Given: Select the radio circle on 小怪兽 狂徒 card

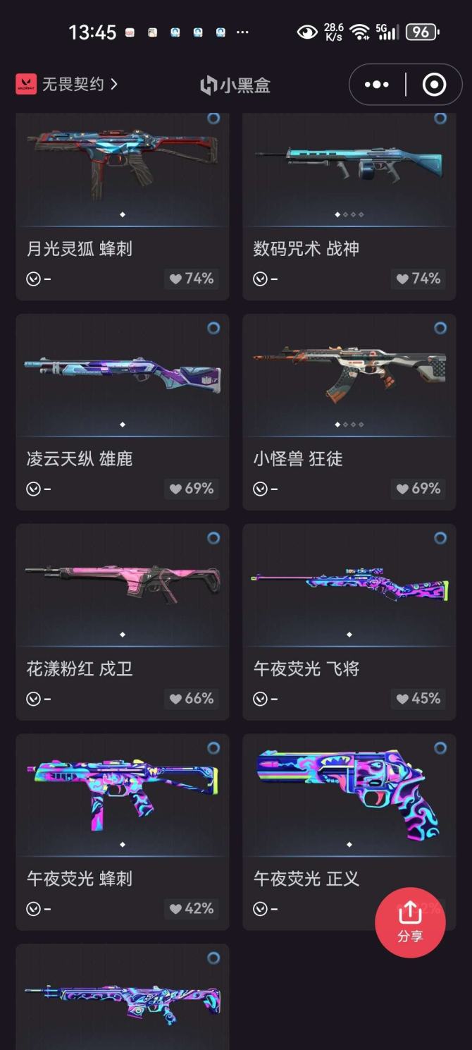Looking at the screenshot, I should pos(440,328).
